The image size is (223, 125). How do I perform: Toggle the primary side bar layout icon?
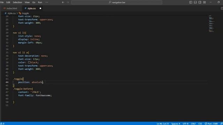pos(191,2)
